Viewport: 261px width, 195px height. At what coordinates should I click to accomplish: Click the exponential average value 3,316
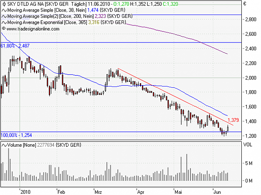[94, 22]
